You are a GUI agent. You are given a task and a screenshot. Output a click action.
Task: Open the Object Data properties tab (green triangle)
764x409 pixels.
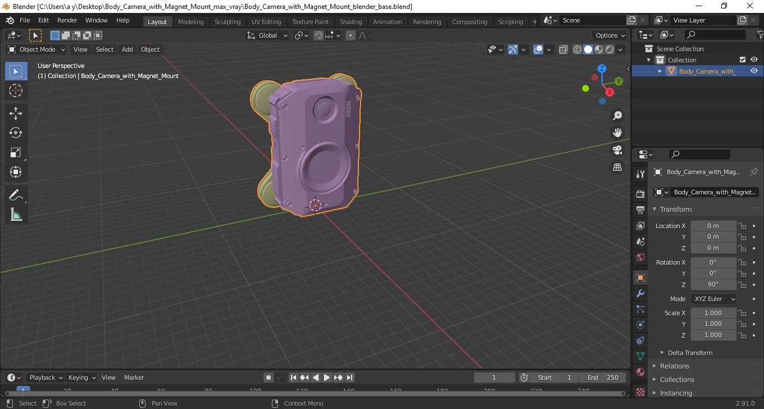tap(640, 356)
